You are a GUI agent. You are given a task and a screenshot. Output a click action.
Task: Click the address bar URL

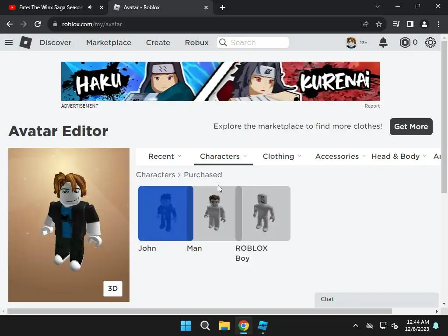pyautogui.click(x=92, y=24)
